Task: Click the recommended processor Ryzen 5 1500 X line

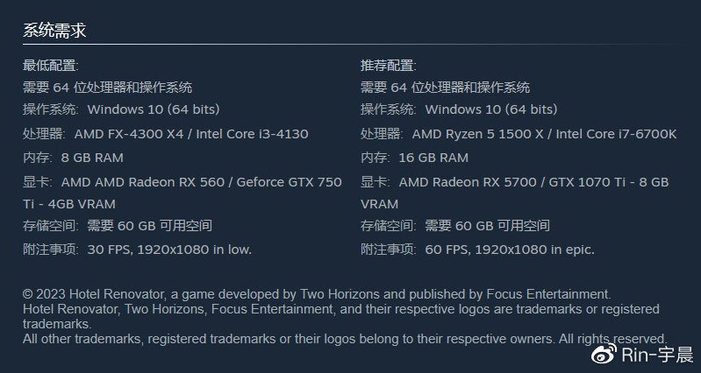Action: 519,134
